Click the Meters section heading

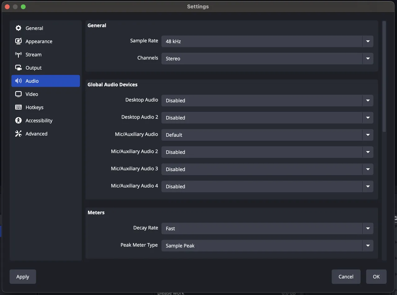[x=96, y=213]
